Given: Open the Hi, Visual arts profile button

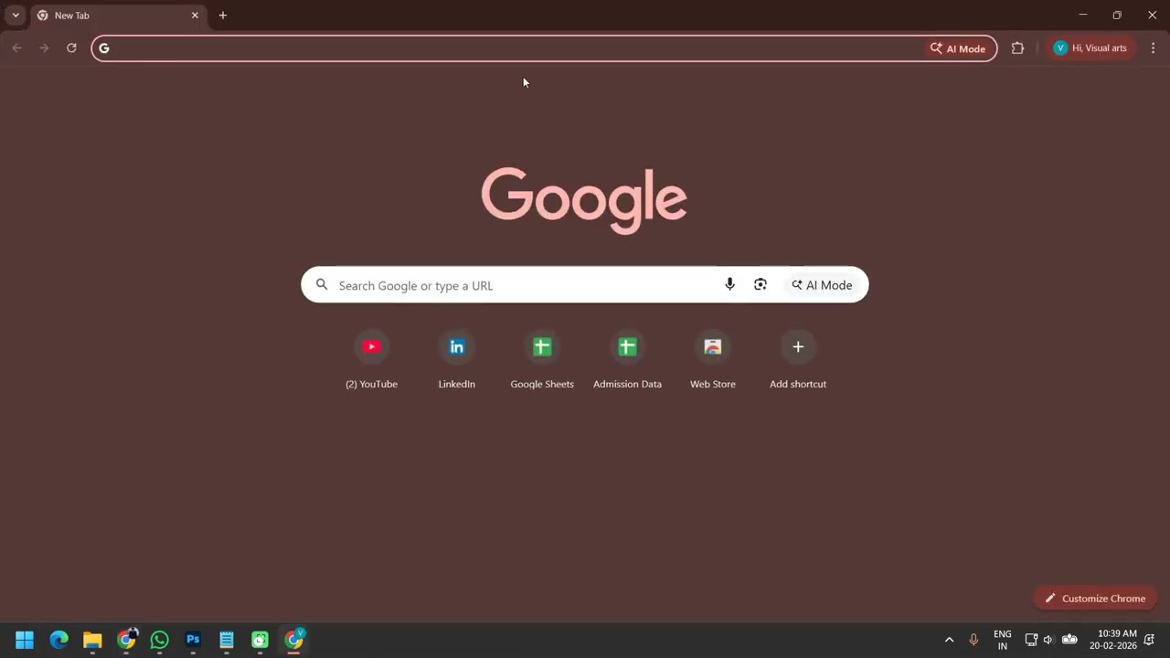Looking at the screenshot, I should (1090, 48).
